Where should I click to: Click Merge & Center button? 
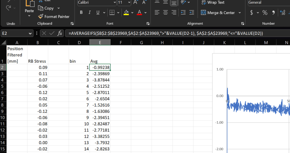coord(218,13)
